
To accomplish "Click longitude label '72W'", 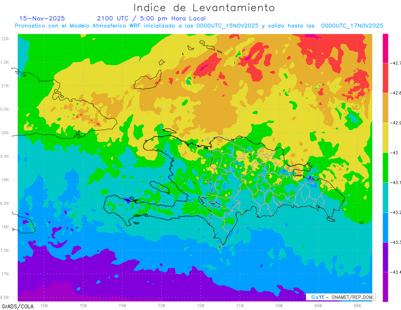I will tap(200, 305).
